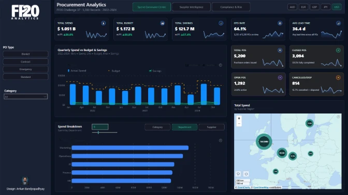Show breakdown by Supplier
Viewport: 348px width, 195px height.
click(x=211, y=127)
